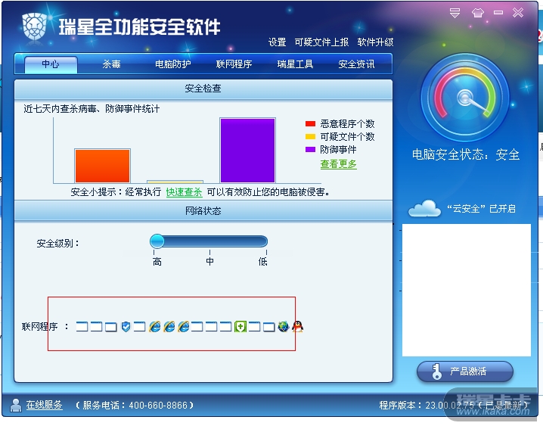Open the main menu dropdown icon
The width and height of the screenshot is (543, 426).
455,13
